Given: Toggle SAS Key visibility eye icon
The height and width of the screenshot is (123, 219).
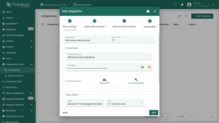Looking at the screenshot, I should [x=142, y=67].
